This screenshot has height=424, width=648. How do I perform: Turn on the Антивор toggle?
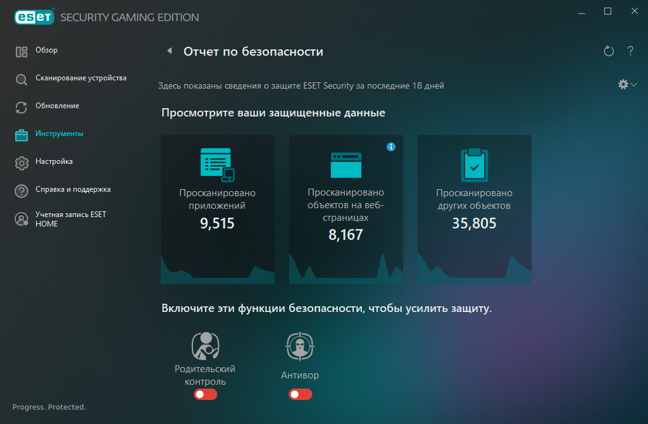pos(300,394)
